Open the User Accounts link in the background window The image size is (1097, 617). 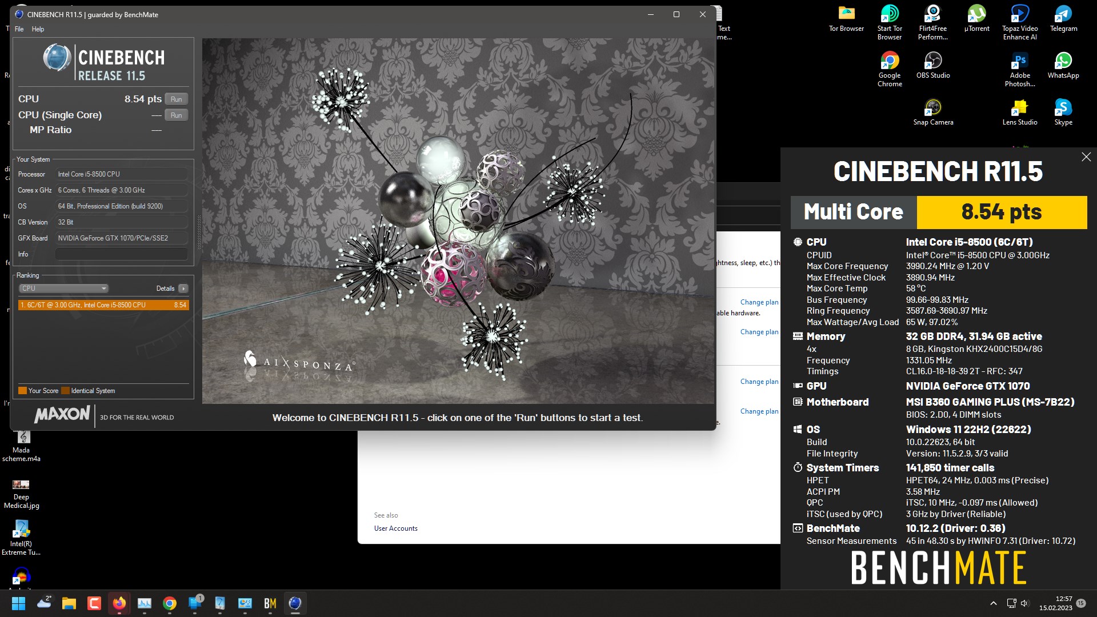pyautogui.click(x=396, y=528)
